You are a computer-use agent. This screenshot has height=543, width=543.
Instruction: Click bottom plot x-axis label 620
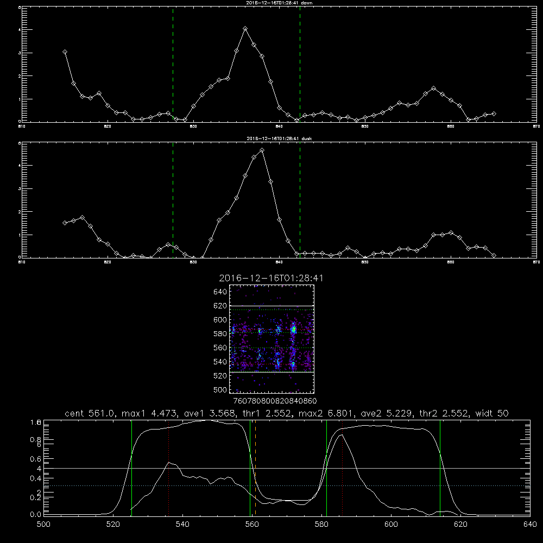[x=460, y=525]
